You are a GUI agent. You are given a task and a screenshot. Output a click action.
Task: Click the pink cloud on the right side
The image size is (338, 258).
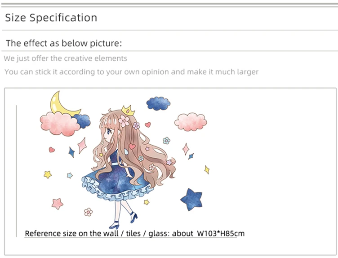[191, 122]
